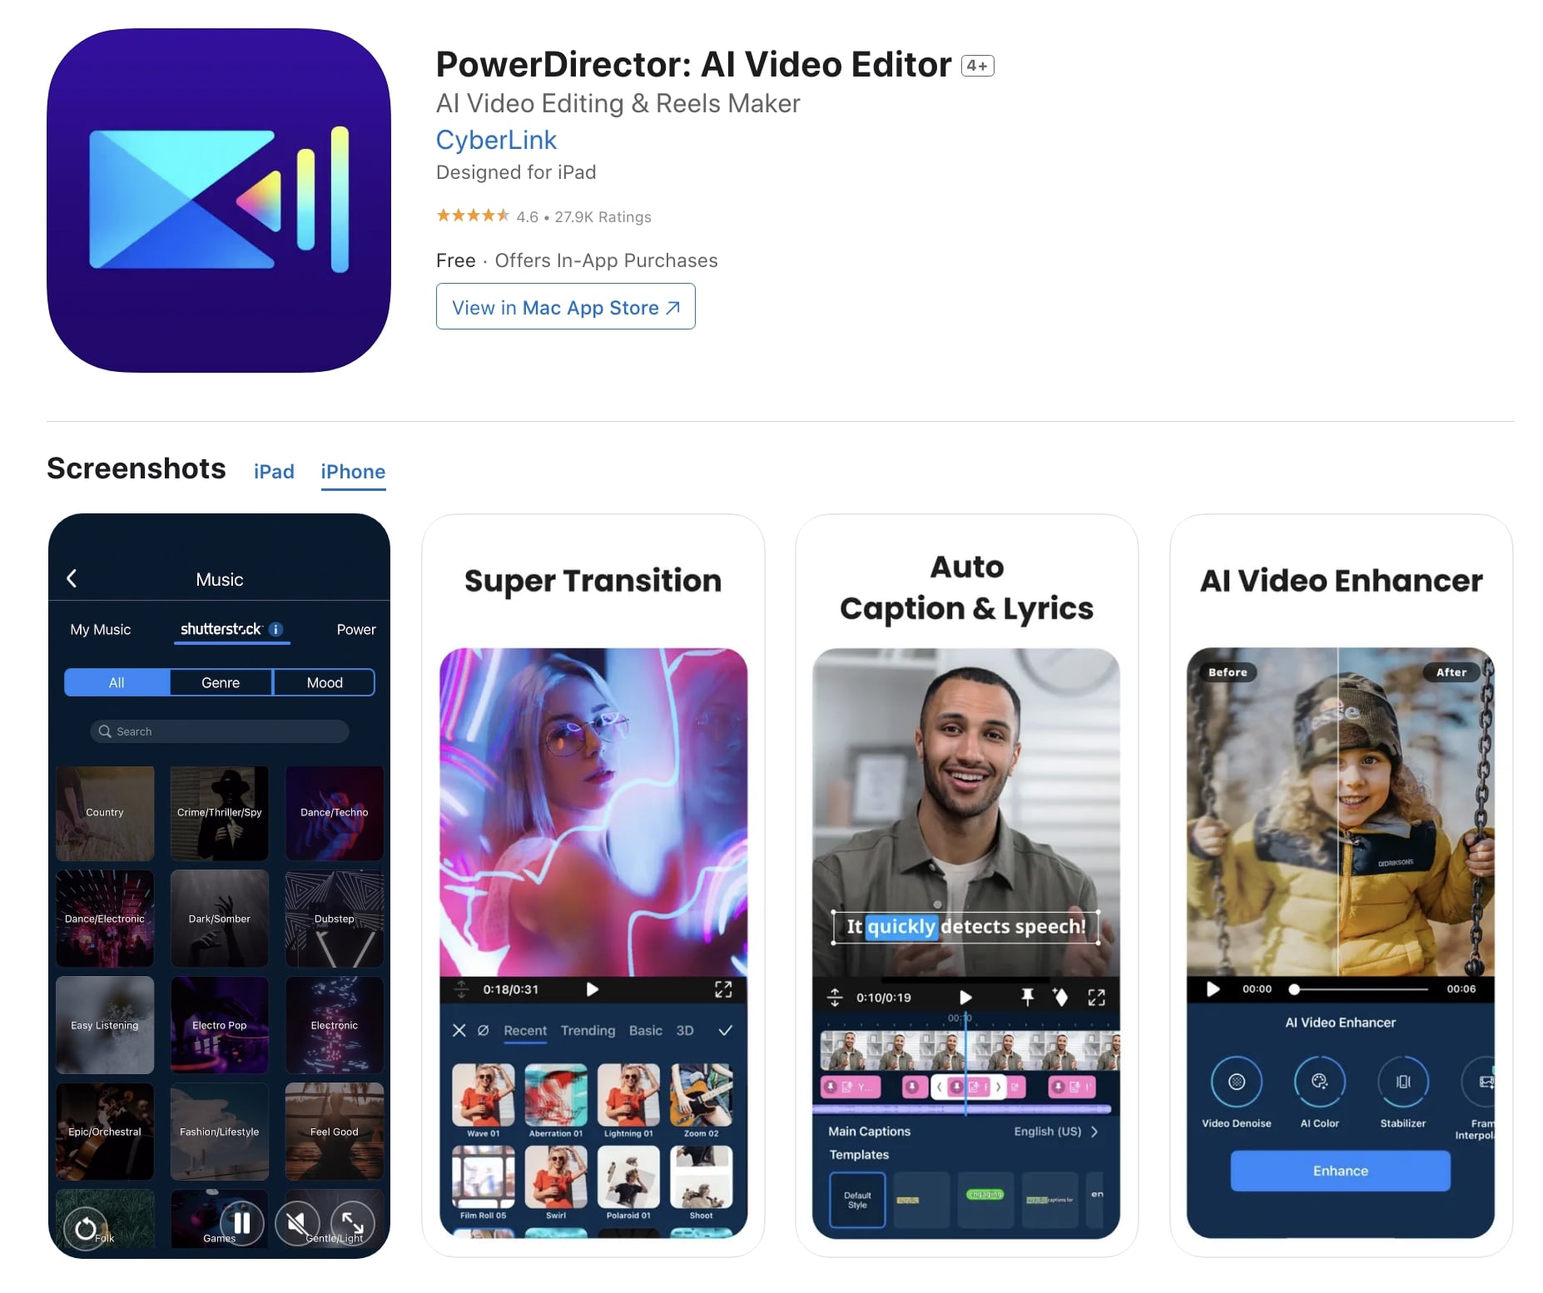Click the PowerDirector app icon
Image resolution: width=1543 pixels, height=1293 pixels.
tap(219, 201)
